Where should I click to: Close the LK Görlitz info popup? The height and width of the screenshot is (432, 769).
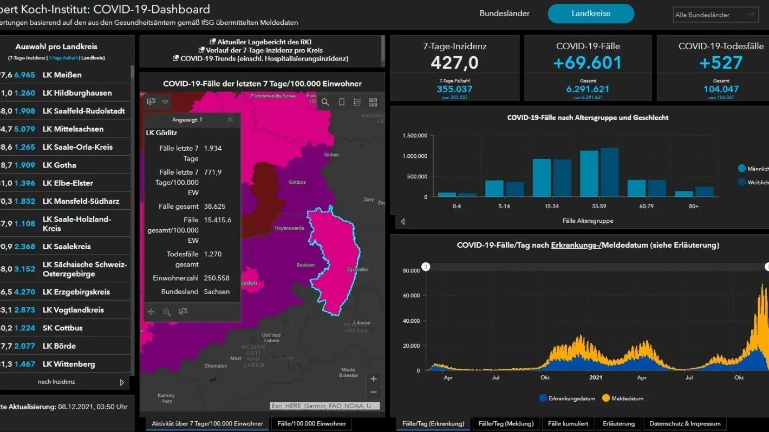pyautogui.click(x=230, y=119)
